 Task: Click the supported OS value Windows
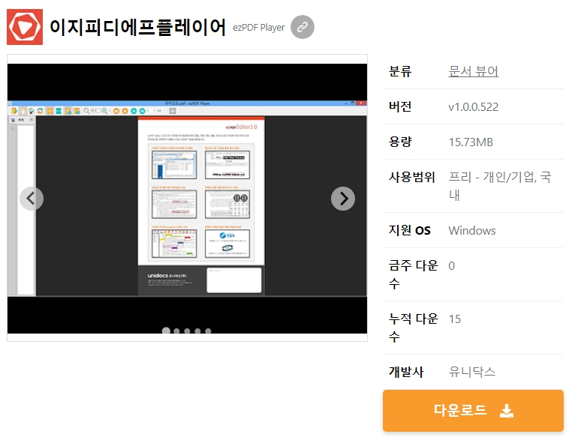(472, 231)
